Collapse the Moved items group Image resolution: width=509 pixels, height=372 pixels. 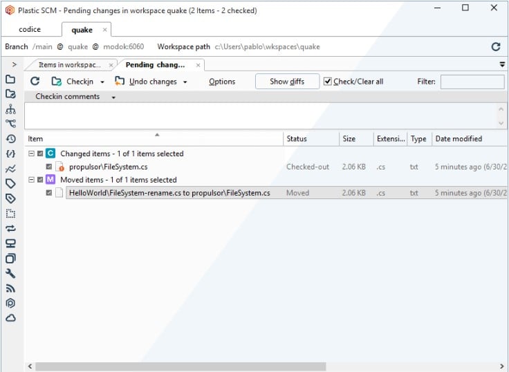(31, 180)
